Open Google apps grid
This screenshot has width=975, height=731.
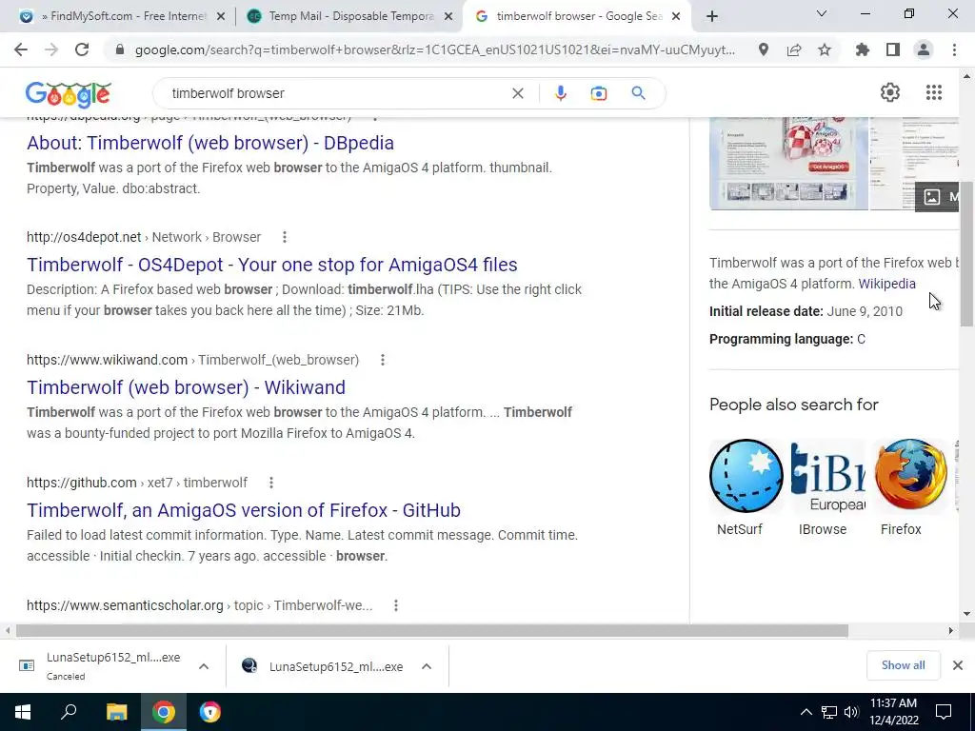pyautogui.click(x=934, y=92)
